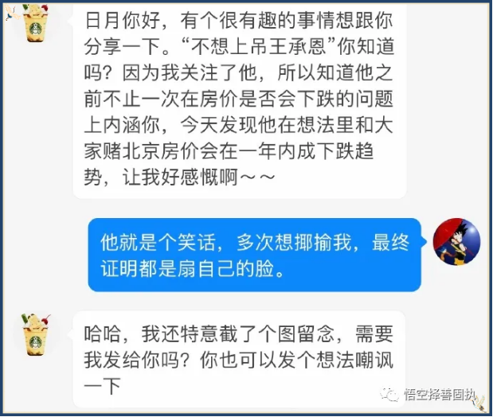Click the WeChat logo in the watermark

tap(390, 395)
